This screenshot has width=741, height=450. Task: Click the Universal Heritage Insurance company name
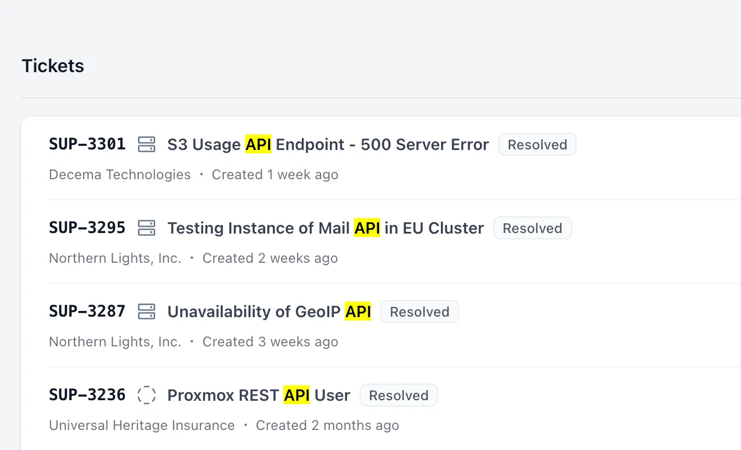click(x=141, y=425)
